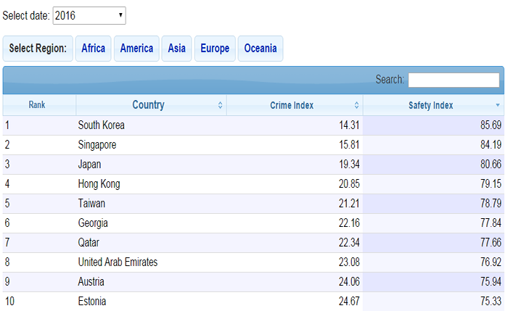Image resolution: width=508 pixels, height=311 pixels.
Task: Click the Crime Index sort arrows icon
Action: tap(356, 105)
